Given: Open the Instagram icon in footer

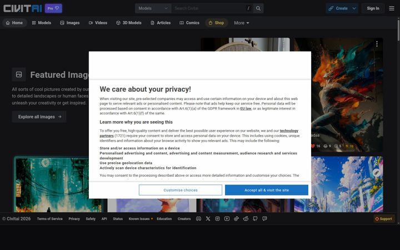Looking at the screenshot, I should click(x=217, y=219).
